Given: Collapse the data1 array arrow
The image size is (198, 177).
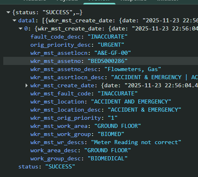Looking at the screenshot, I should click(14, 21).
